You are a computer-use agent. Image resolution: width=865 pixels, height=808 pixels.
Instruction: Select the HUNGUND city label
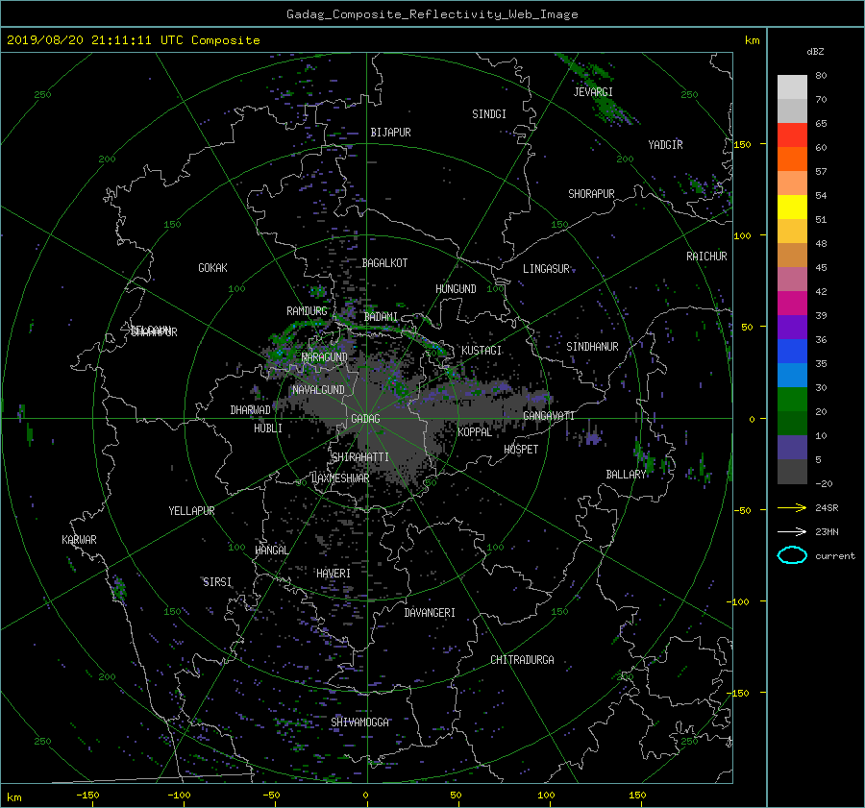456,289
